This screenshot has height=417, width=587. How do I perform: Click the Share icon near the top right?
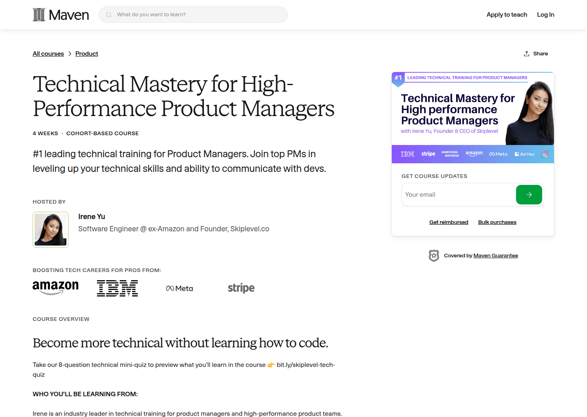pyautogui.click(x=526, y=53)
